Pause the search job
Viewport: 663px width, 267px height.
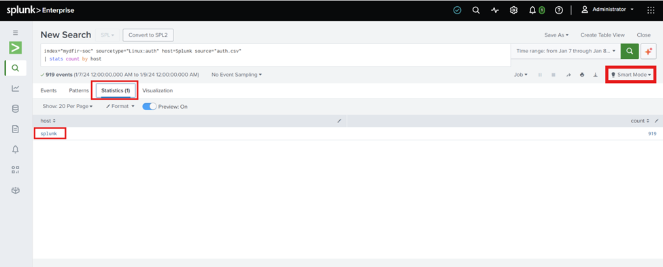point(540,75)
